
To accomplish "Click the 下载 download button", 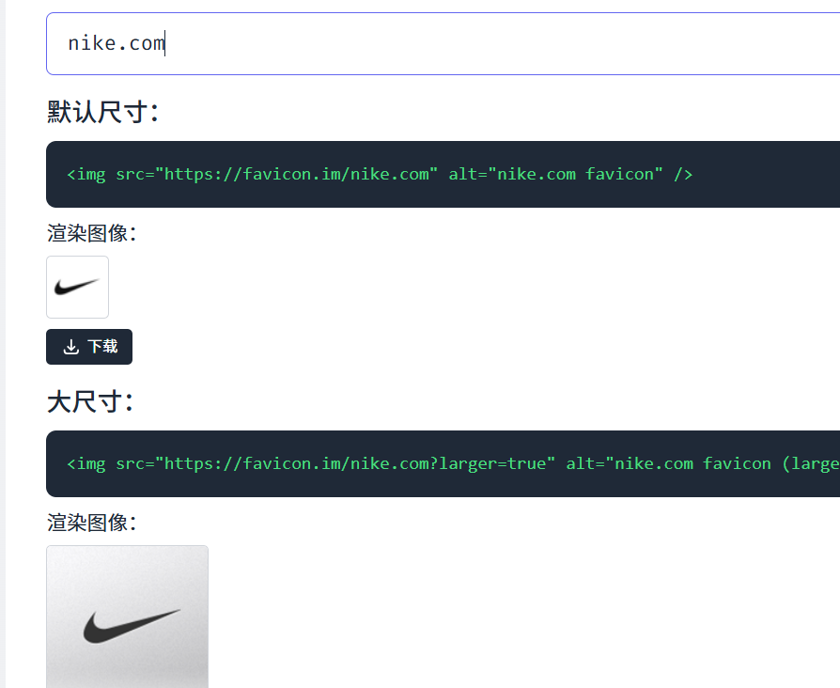I will tap(89, 347).
